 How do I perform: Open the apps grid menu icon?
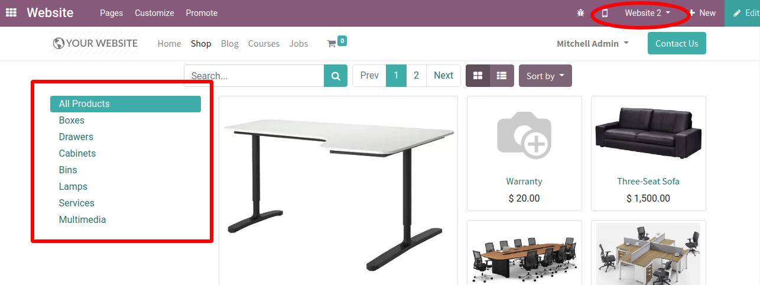click(x=11, y=12)
